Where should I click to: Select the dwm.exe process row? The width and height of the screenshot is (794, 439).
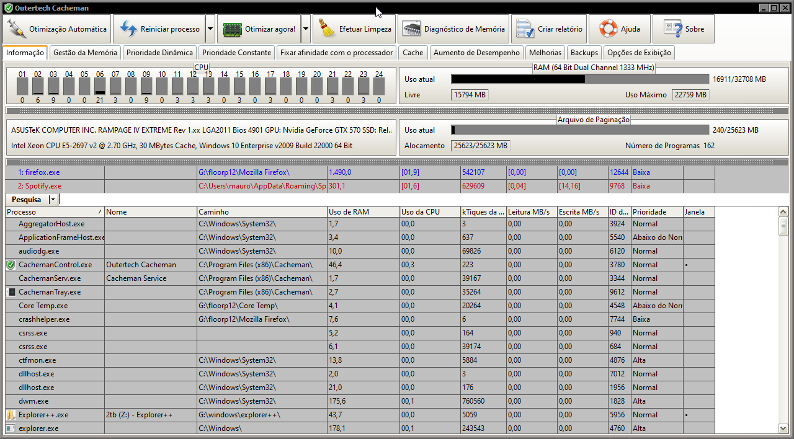coord(360,401)
